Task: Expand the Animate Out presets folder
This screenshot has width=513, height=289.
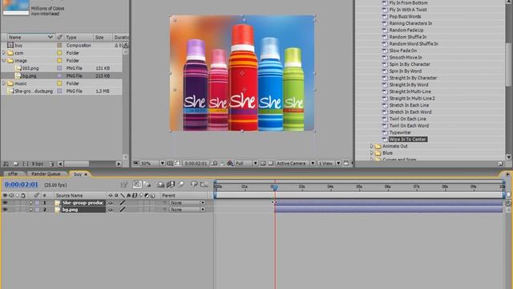Action: click(x=372, y=146)
